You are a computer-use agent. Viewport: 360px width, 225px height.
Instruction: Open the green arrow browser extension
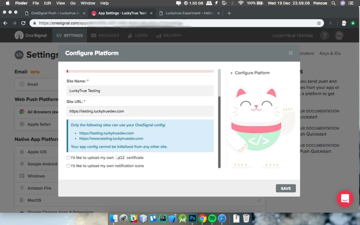pos(353,23)
